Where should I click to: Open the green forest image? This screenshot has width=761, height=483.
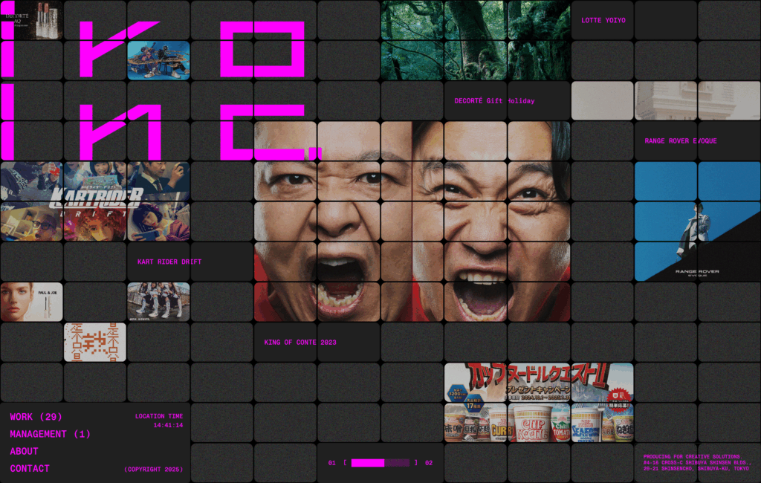(x=476, y=40)
